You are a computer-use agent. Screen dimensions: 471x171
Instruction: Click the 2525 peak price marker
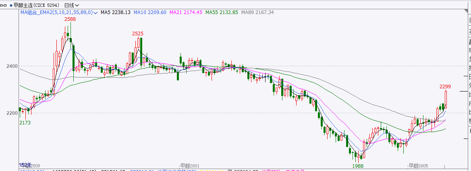(x=138, y=34)
